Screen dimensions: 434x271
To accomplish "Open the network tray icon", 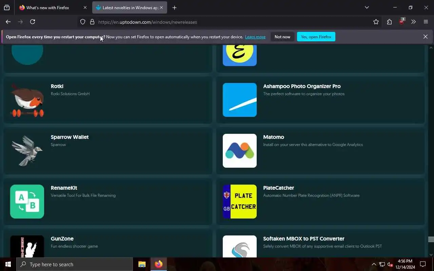I will click(382, 265).
